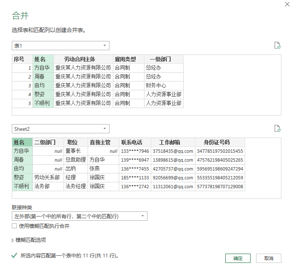Click the 经理 position cell in 黎姿 row
294x276 pixels.
click(x=76, y=177)
